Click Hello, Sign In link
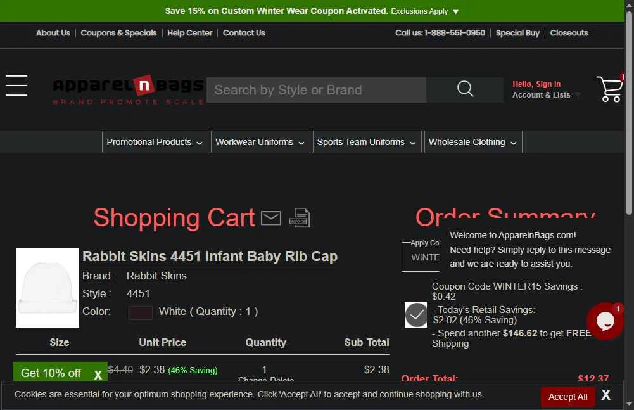634x410 pixels. coord(536,84)
